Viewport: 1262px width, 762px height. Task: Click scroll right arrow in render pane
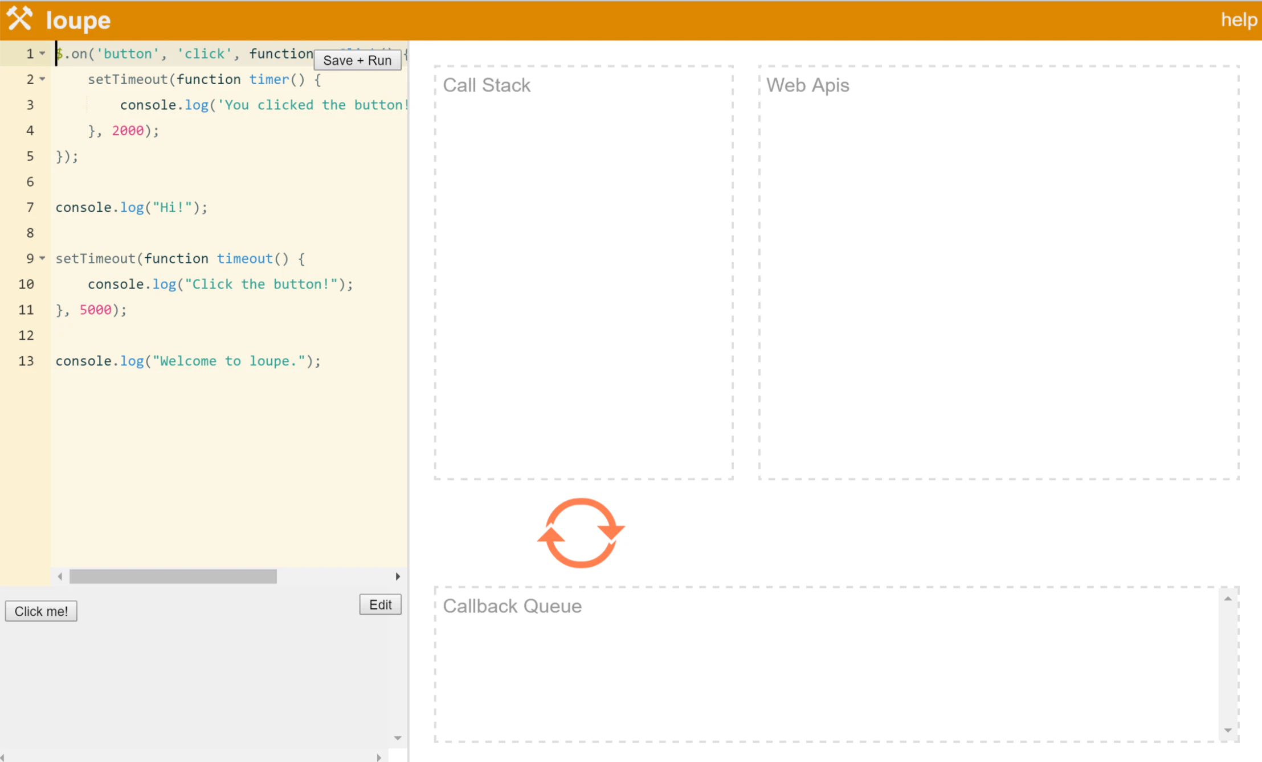[x=379, y=757]
